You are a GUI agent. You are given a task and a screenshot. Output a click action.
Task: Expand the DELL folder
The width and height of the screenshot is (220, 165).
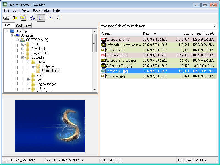[x=23, y=44]
